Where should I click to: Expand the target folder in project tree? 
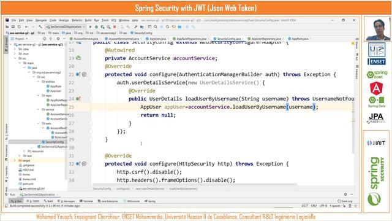(x=15, y=160)
